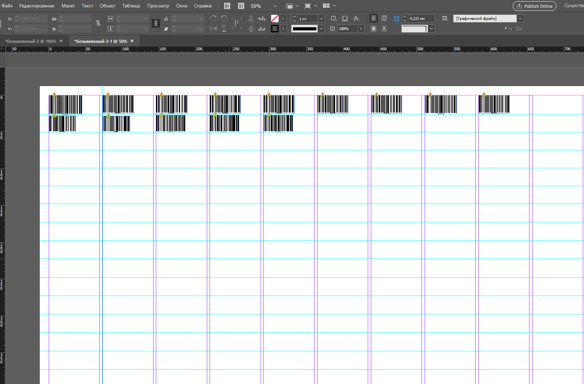Screen dimensions: 584x384
Task: Click the rotate 90° counter-clockwise icon
Action: [x=224, y=18]
